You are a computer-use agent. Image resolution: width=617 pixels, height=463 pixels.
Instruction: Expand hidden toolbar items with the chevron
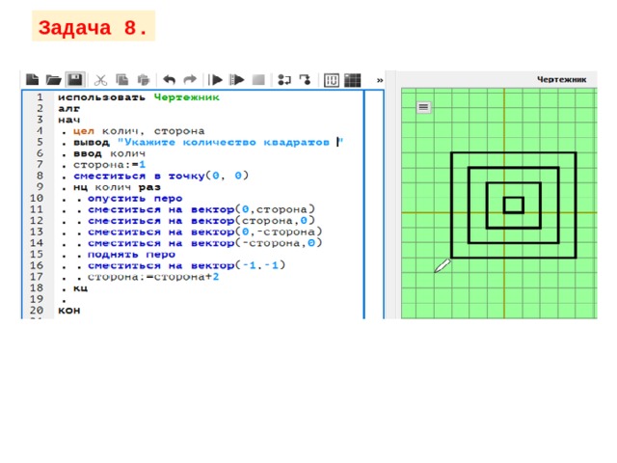[380, 80]
